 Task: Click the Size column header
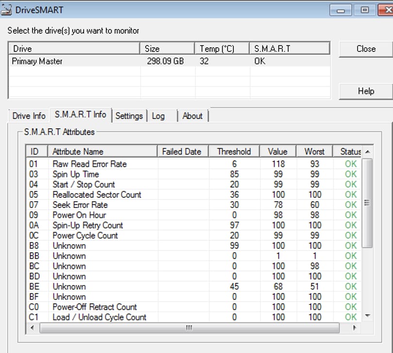pos(167,48)
